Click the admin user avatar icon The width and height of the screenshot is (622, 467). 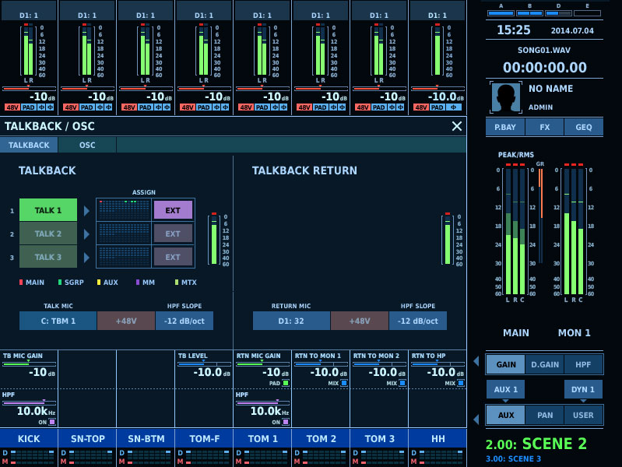506,97
